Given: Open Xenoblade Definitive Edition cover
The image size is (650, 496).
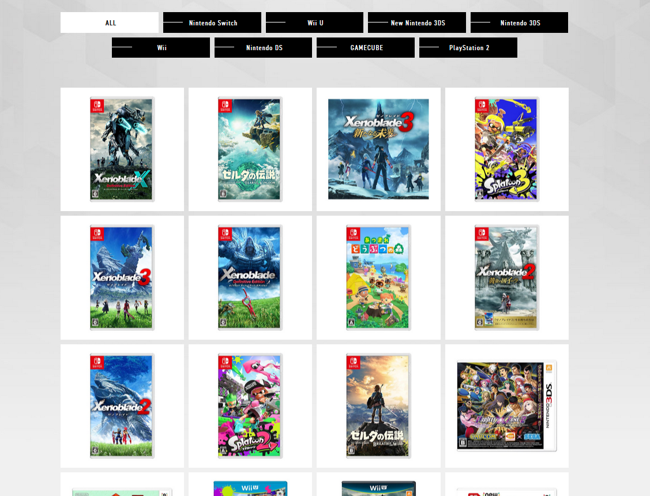Looking at the screenshot, I should [x=250, y=277].
